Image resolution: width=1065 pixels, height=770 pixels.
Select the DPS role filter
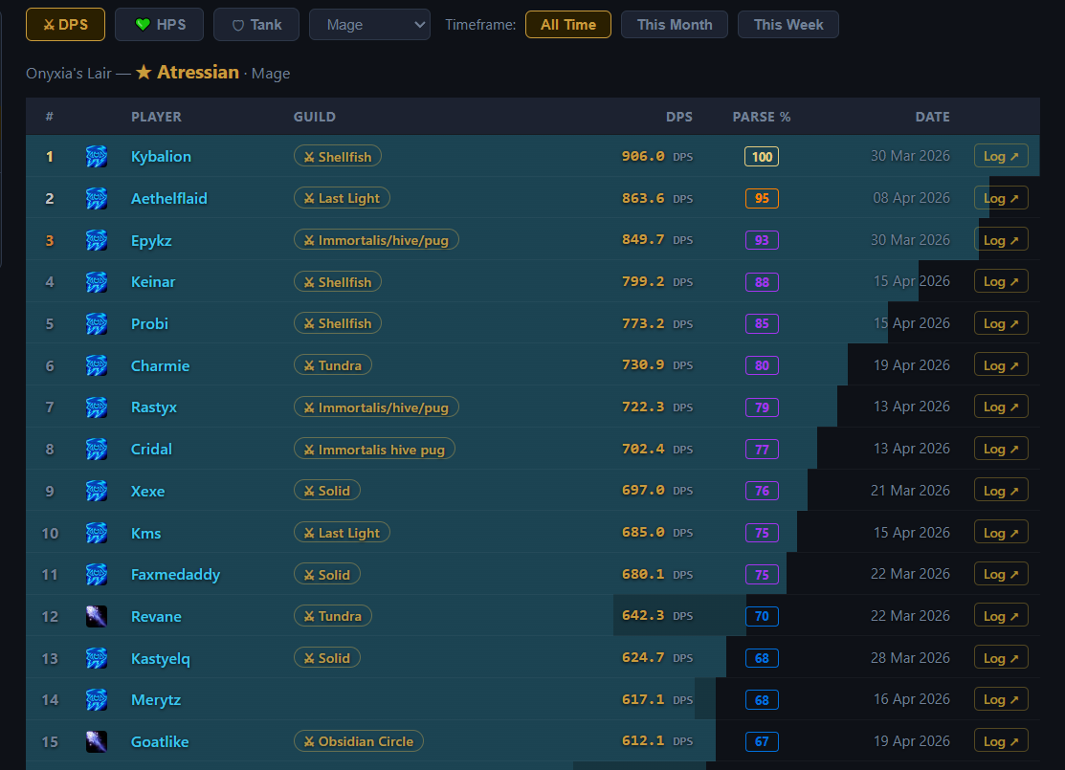[65, 25]
